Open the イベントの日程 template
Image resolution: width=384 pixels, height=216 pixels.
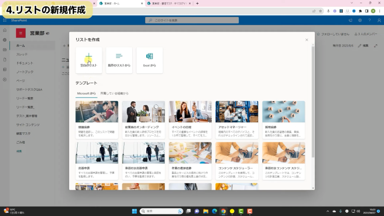pos(190,119)
